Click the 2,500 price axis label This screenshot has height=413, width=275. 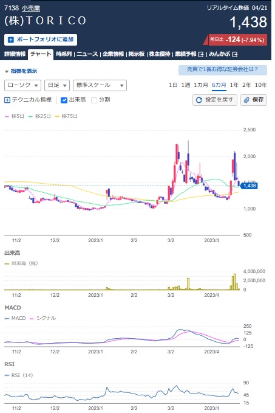pos(250,130)
